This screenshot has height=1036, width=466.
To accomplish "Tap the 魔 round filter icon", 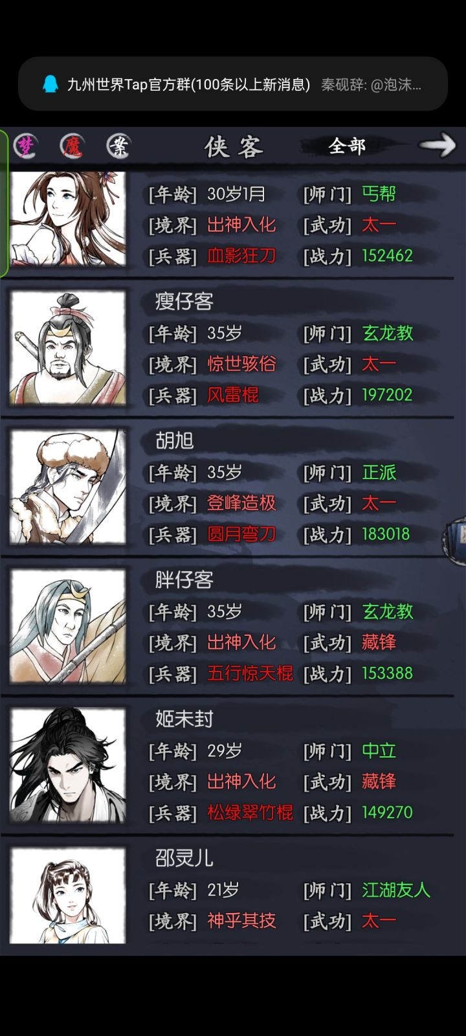I will pyautogui.click(x=72, y=146).
